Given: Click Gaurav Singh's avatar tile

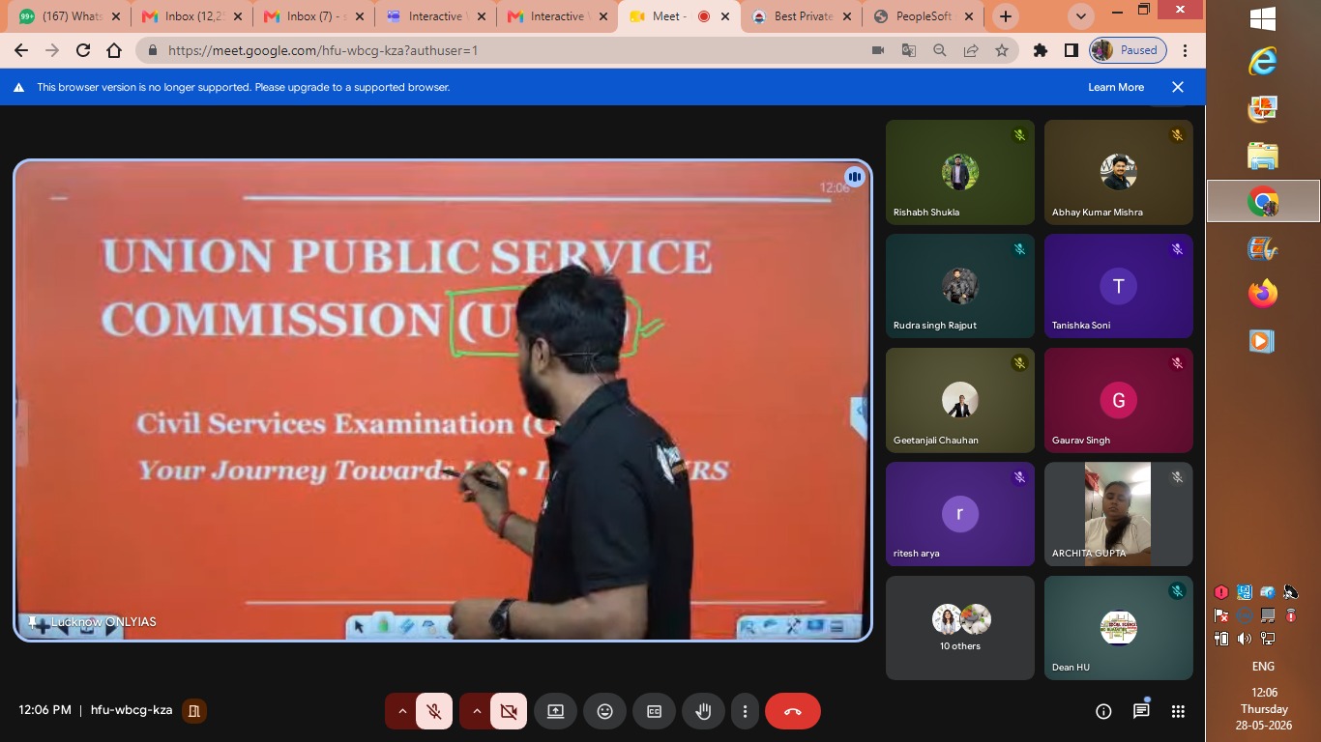Looking at the screenshot, I should (x=1119, y=400).
